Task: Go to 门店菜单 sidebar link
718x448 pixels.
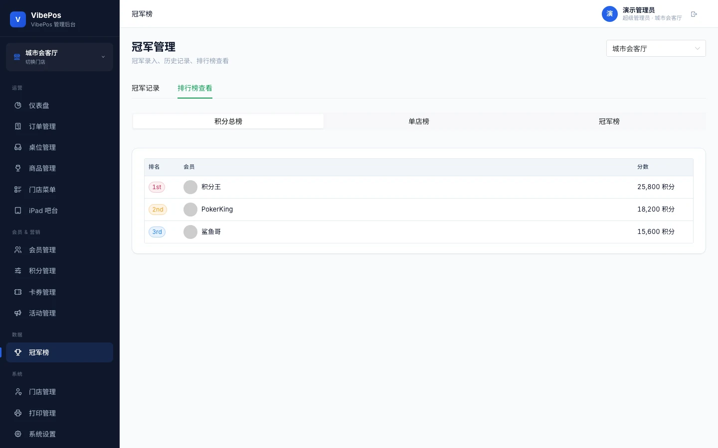Action: click(59, 190)
